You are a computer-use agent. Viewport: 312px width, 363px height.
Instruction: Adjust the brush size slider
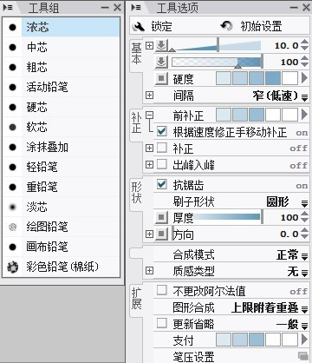tap(216, 45)
